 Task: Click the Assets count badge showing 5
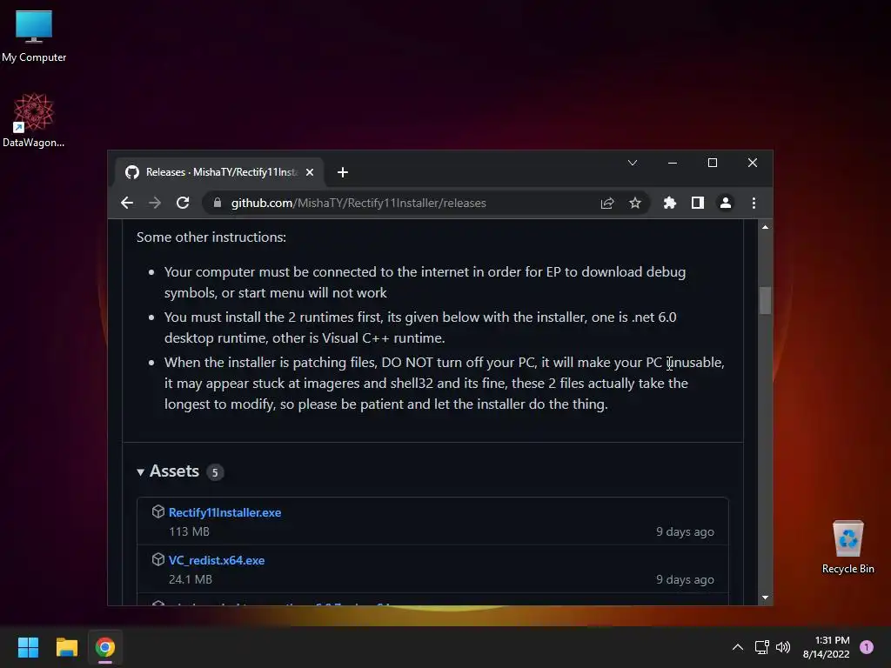pyautogui.click(x=215, y=472)
